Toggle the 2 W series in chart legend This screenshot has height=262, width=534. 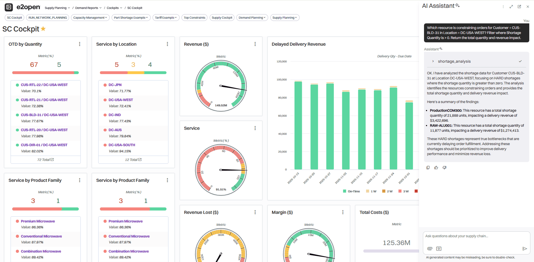click(387, 191)
